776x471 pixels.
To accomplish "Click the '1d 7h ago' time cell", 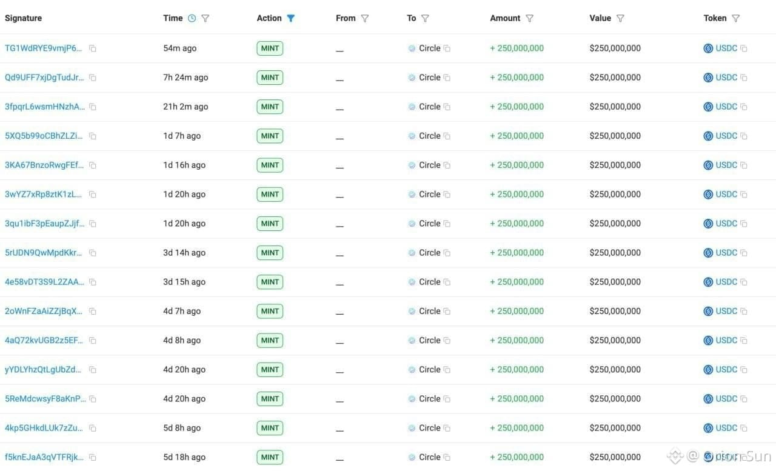I will (182, 136).
